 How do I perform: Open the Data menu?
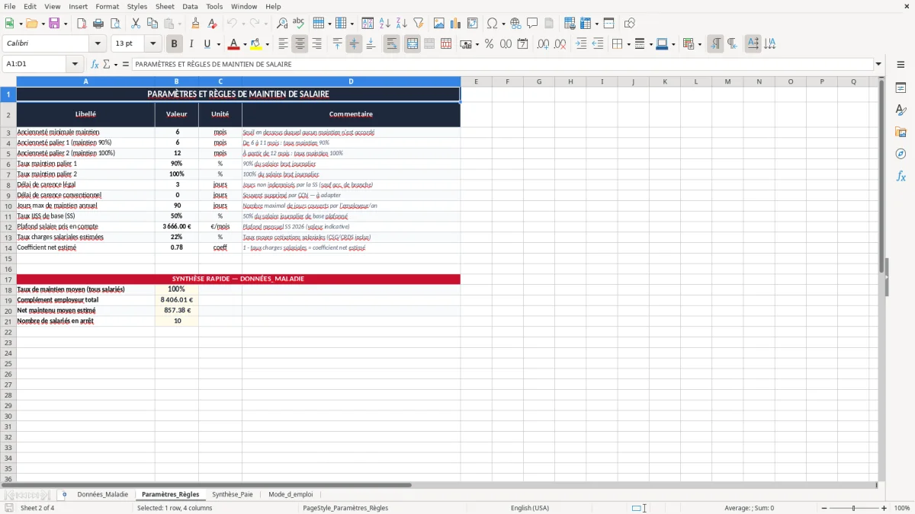[190, 6]
